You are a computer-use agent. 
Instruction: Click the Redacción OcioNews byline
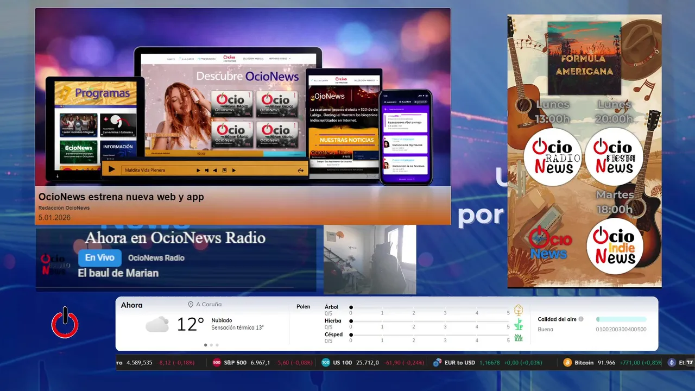(x=64, y=208)
